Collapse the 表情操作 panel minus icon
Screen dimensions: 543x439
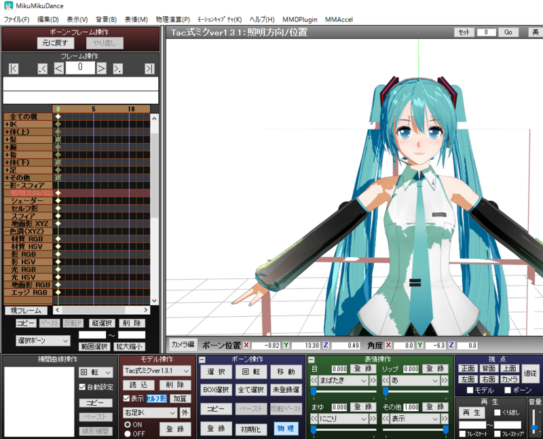(x=312, y=360)
